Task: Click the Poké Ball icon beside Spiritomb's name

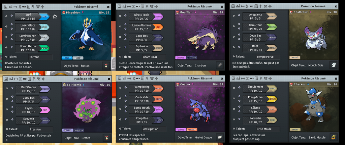Action: [x=64, y=85]
